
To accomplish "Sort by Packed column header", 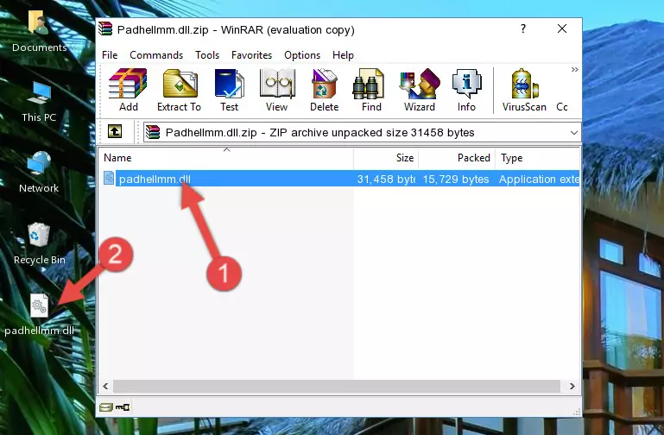I will pos(457,158).
